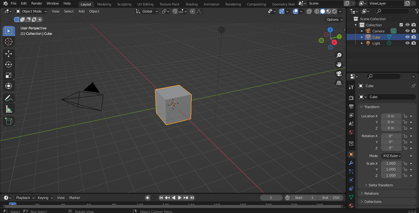Select the Annotate tool
Viewport: 419px width, 213px height.
(9, 98)
